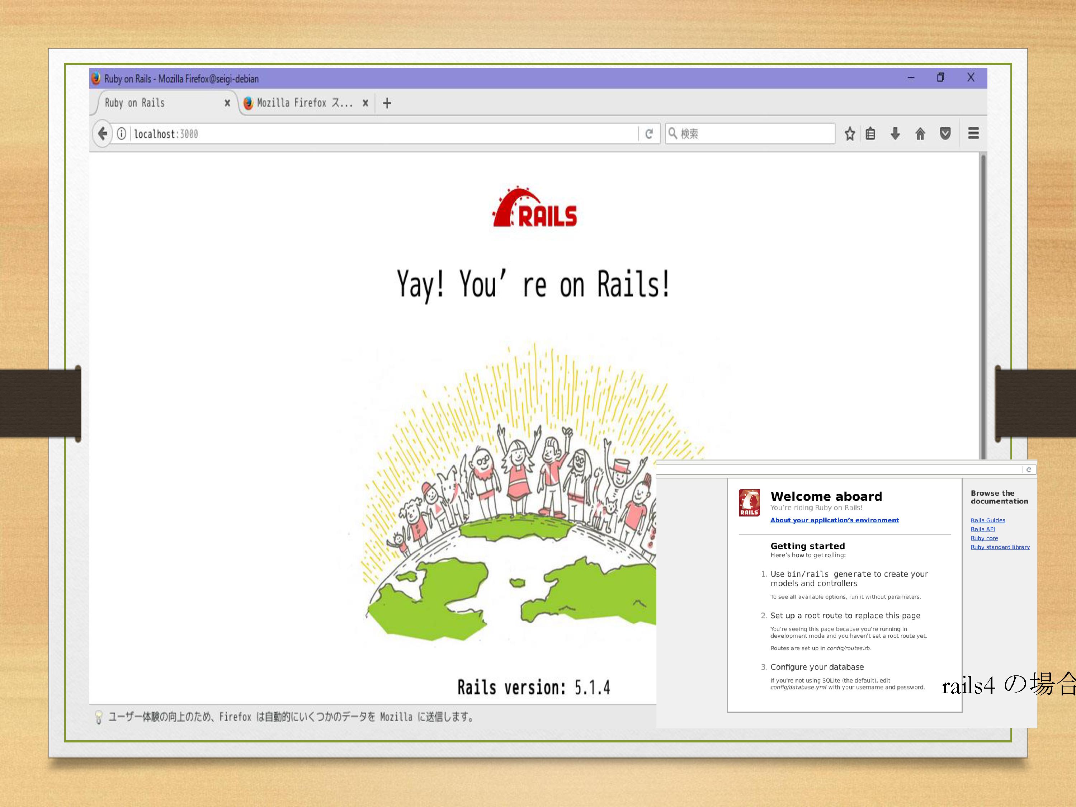
Task: Click the rails4 window address bar
Action: (x=839, y=469)
